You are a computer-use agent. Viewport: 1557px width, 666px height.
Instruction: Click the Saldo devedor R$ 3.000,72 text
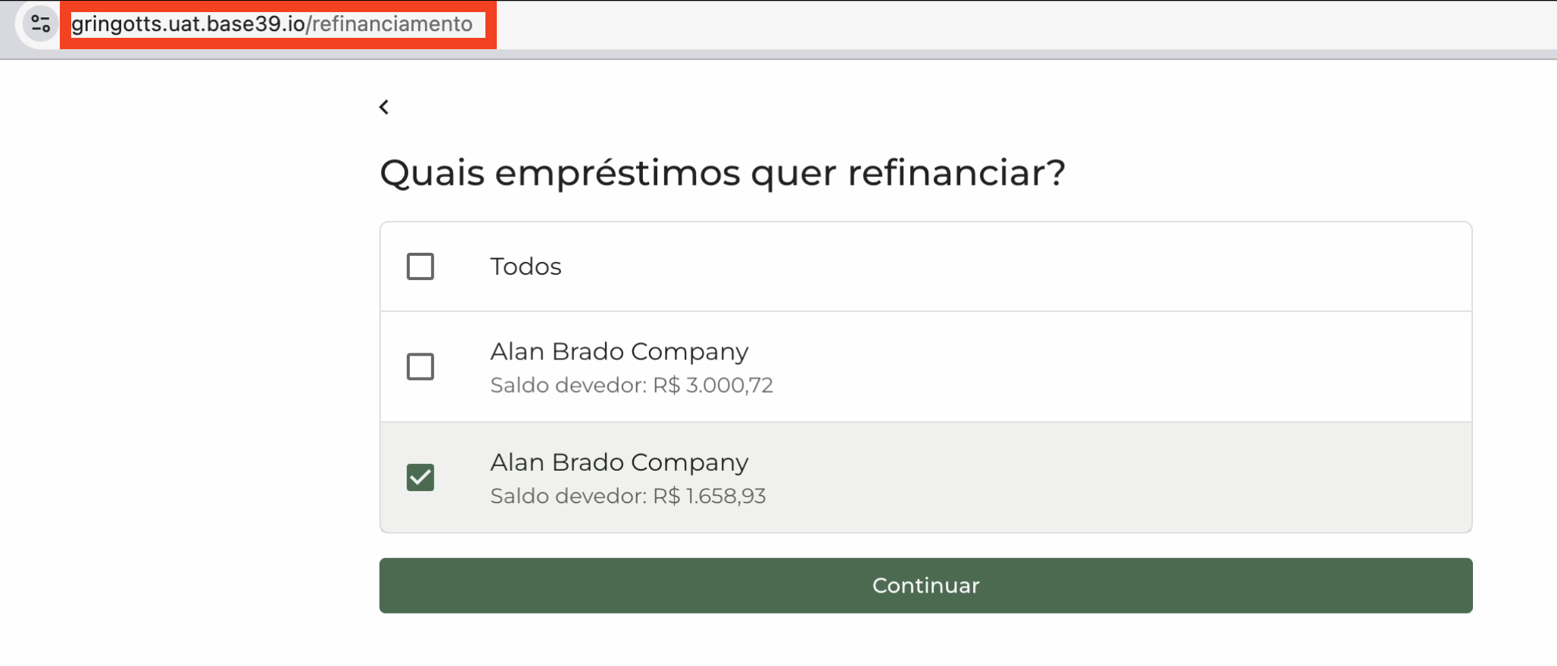coord(631,385)
